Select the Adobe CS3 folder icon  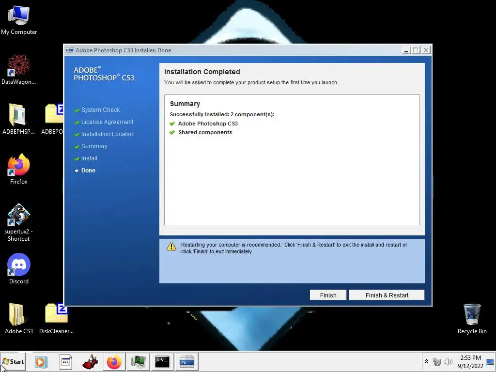click(19, 319)
